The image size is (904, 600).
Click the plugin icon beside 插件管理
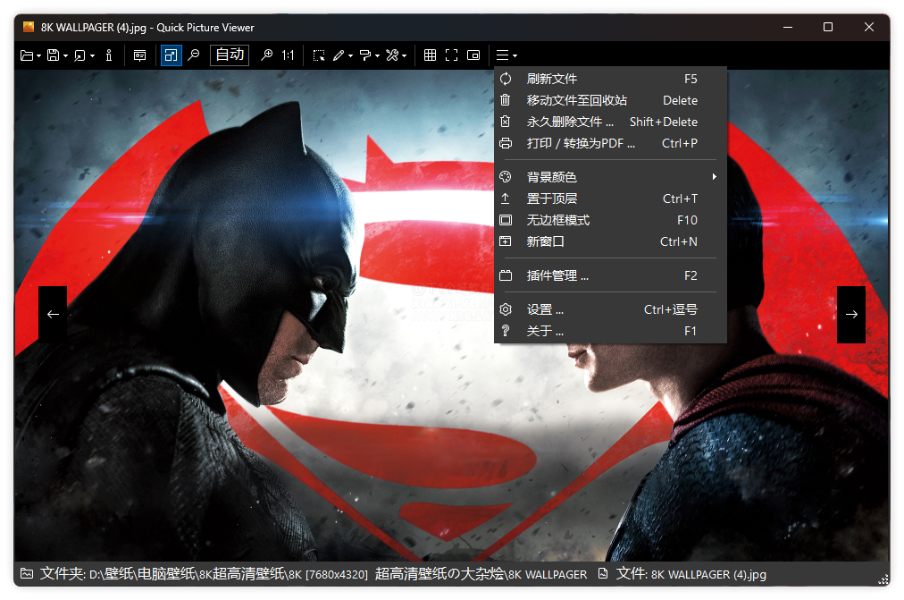[x=506, y=275]
